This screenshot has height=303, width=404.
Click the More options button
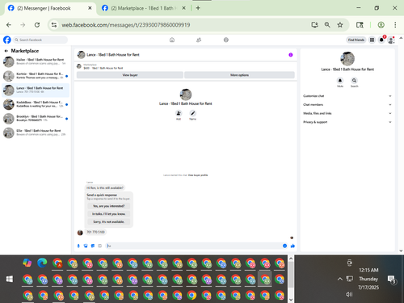(x=239, y=75)
